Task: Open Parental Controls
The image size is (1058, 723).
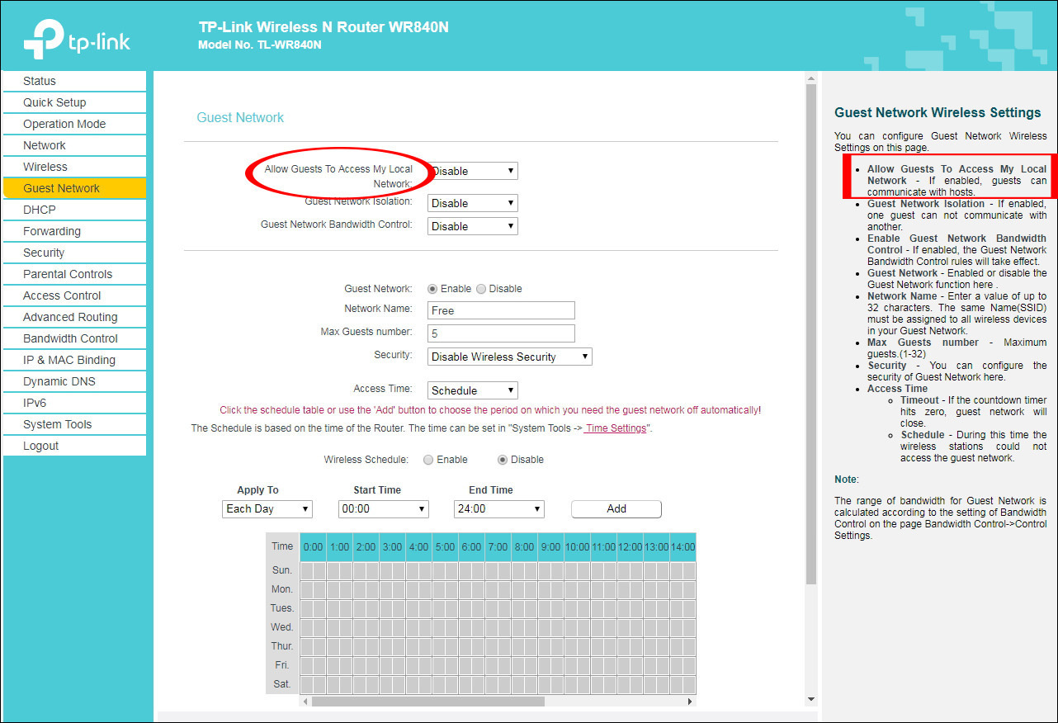Action: 74,274
